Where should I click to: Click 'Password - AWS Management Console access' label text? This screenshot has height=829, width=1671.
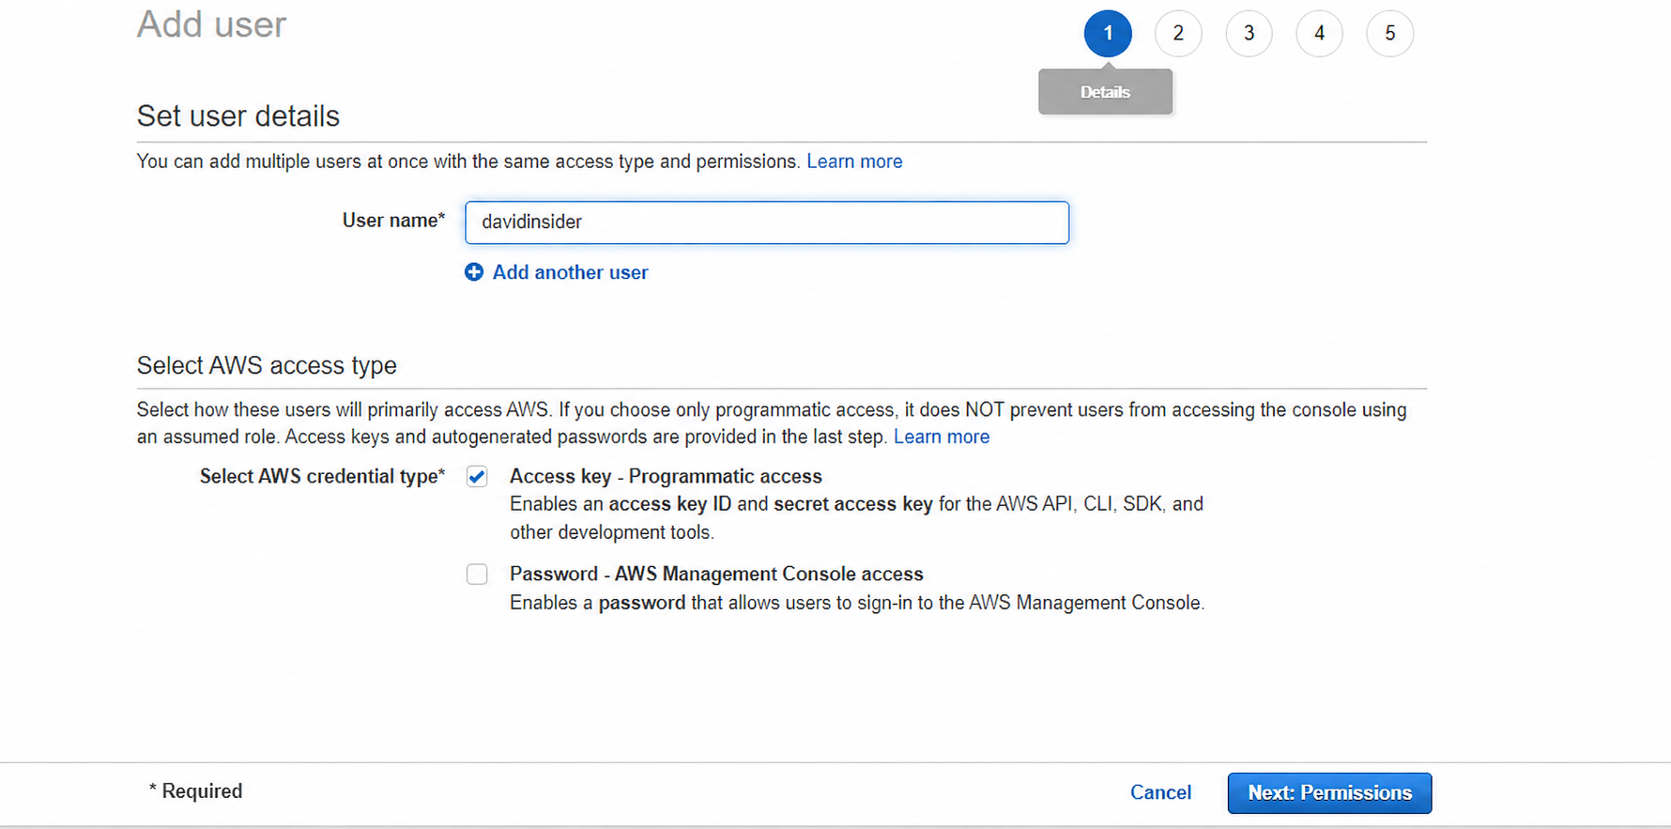716,575
